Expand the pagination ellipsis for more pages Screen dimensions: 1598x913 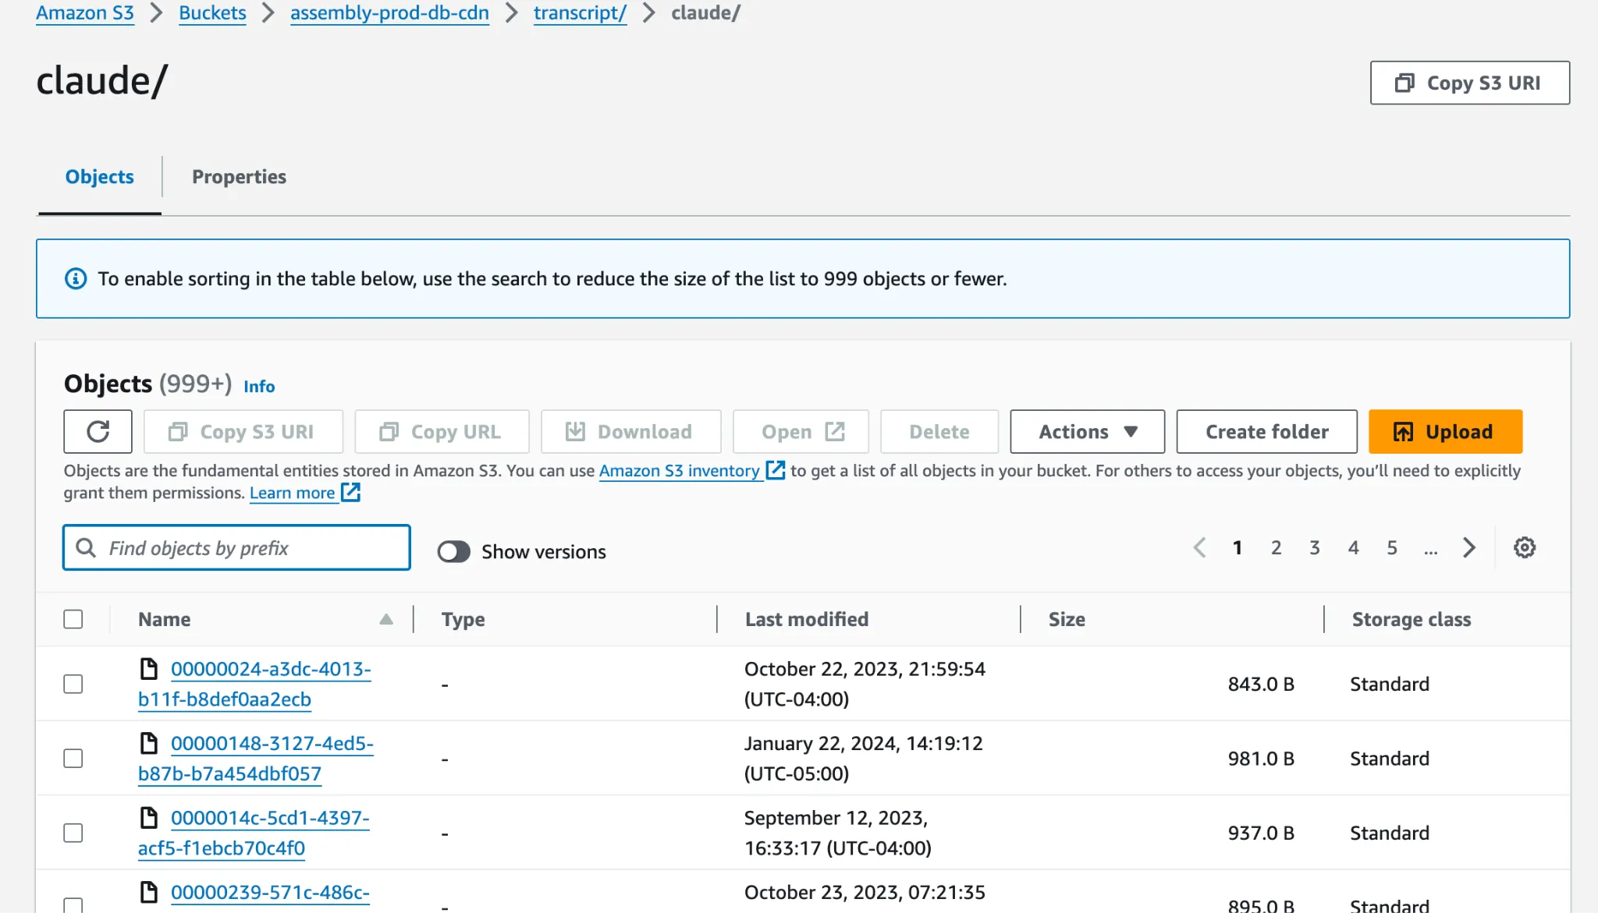click(1429, 548)
